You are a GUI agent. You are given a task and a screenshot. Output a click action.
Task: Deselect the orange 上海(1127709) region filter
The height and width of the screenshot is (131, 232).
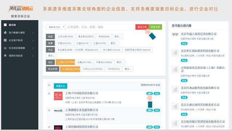65,62
